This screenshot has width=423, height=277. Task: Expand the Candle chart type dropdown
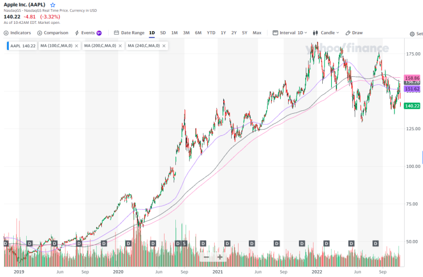point(326,33)
